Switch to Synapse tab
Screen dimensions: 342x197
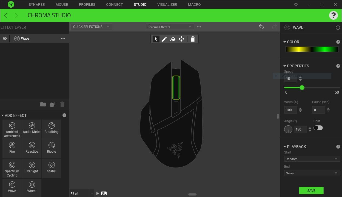(x=36, y=5)
